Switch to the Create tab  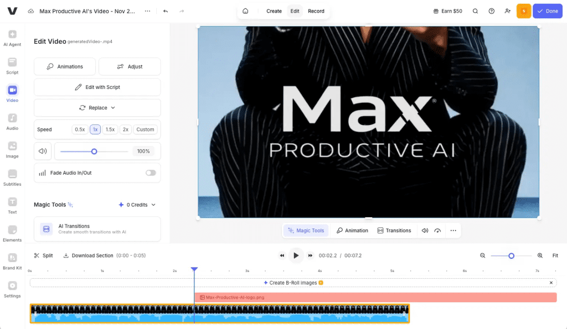274,11
